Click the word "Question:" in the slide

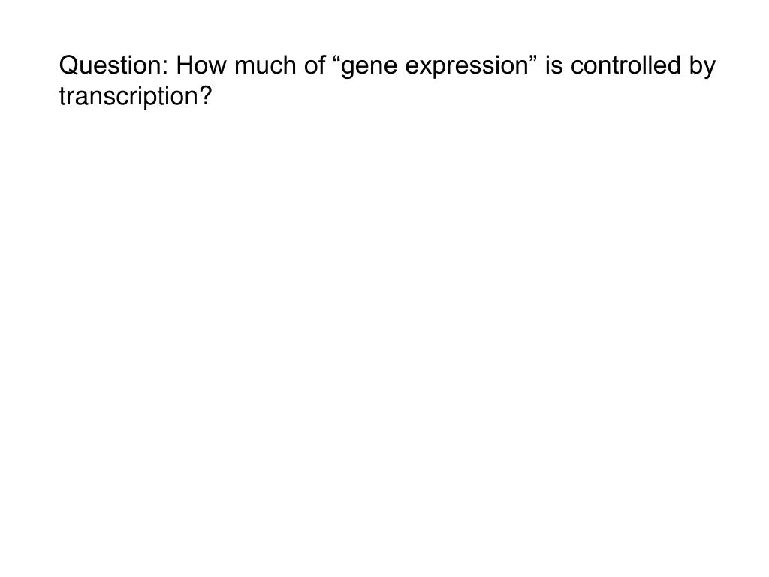[114, 67]
